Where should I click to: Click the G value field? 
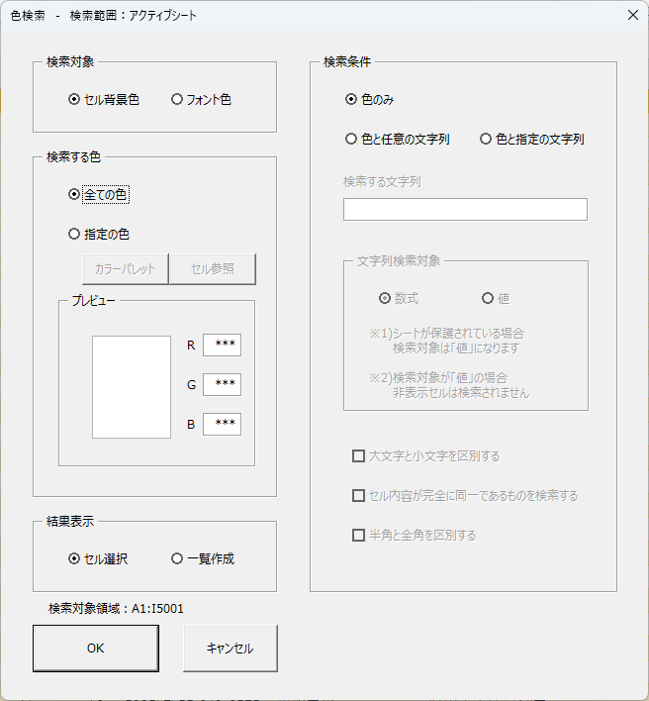[222, 384]
